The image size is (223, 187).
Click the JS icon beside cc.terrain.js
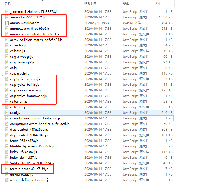click(7, 102)
